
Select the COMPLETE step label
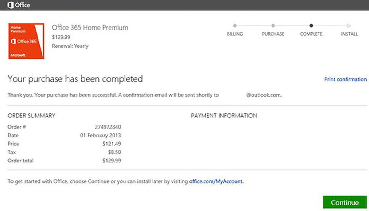(311, 34)
